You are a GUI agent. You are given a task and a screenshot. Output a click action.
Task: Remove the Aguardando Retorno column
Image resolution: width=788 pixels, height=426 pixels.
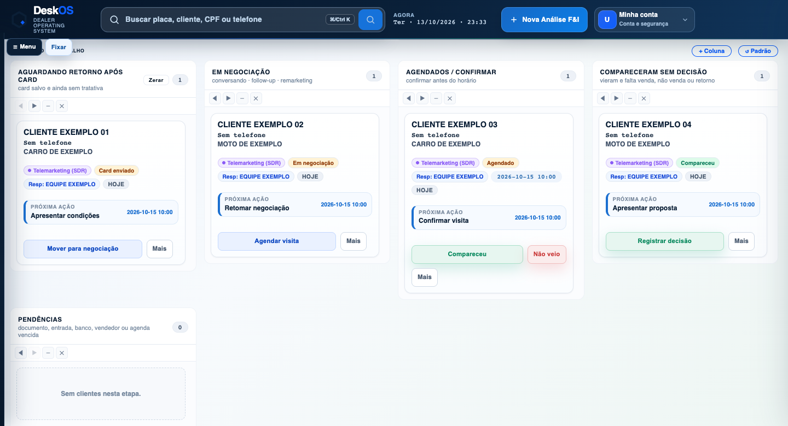(62, 106)
